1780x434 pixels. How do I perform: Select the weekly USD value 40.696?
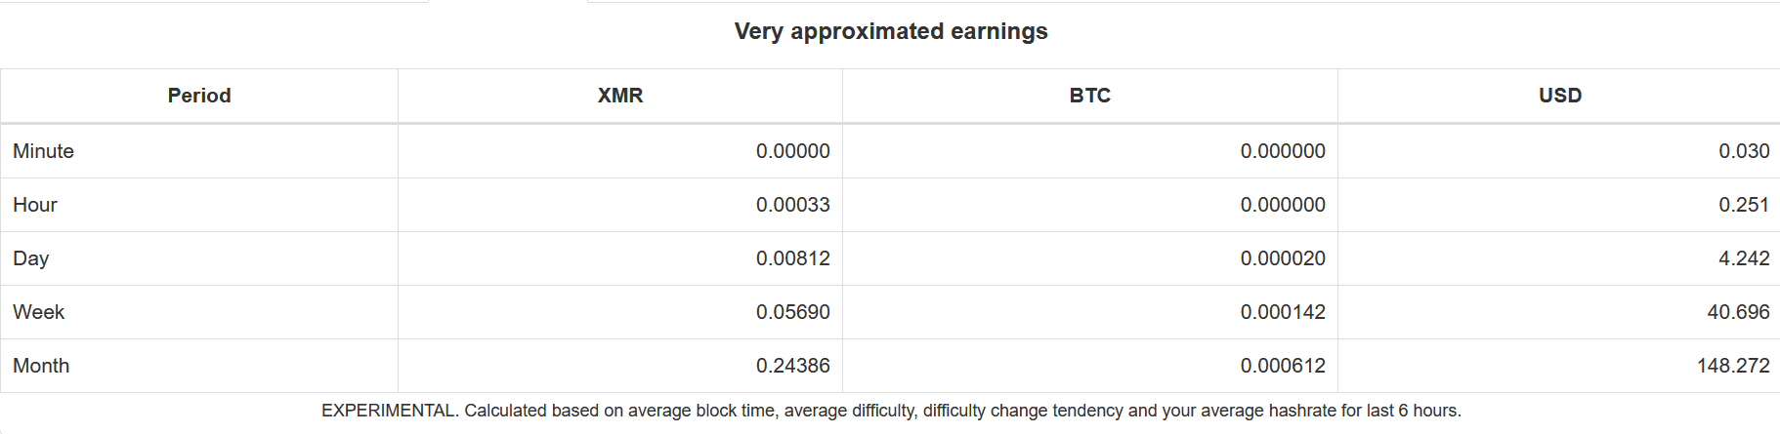[1738, 312]
